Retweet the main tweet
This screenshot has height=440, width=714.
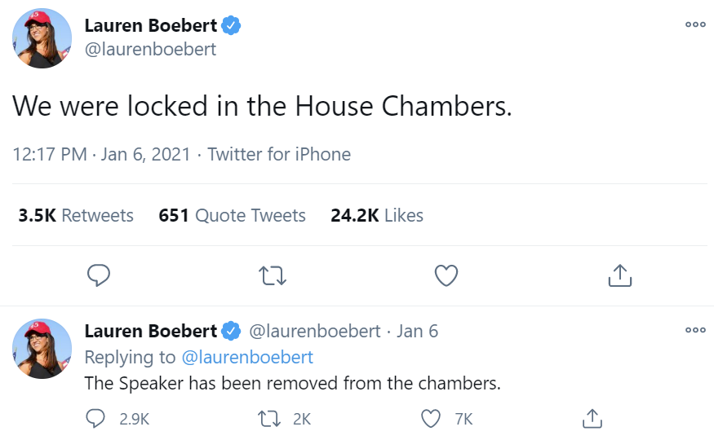click(273, 275)
